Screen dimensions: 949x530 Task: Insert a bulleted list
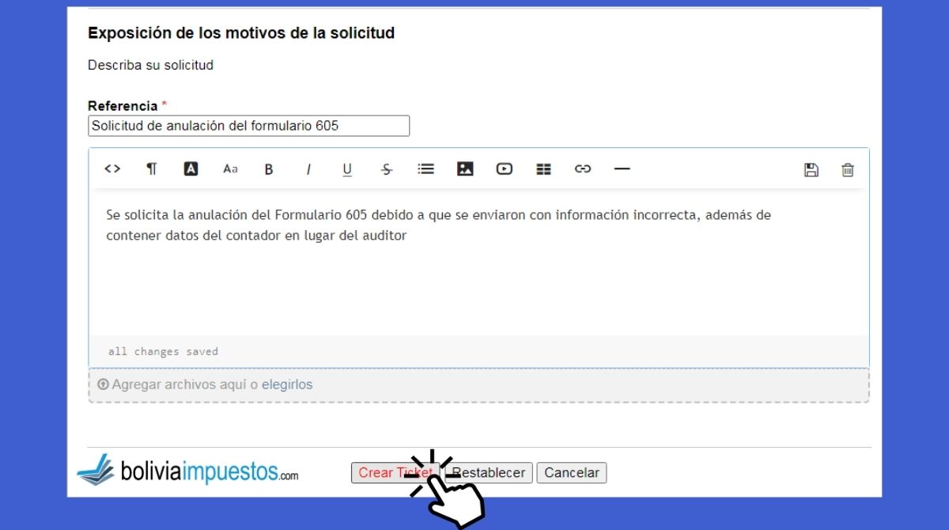(x=426, y=169)
